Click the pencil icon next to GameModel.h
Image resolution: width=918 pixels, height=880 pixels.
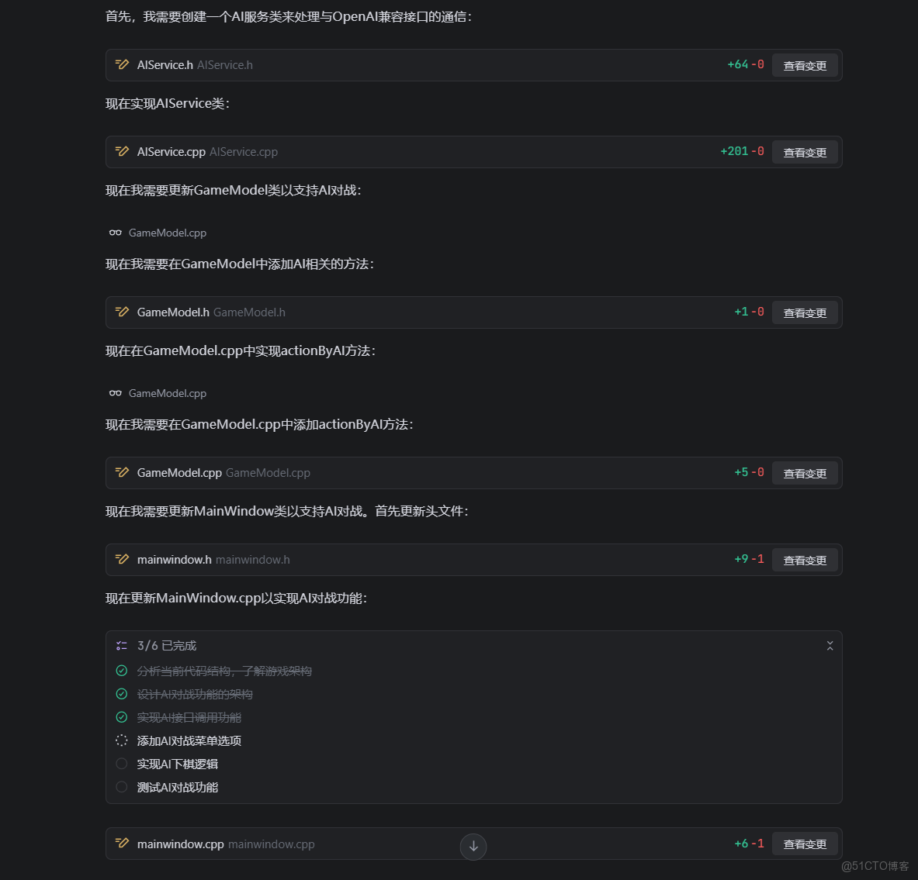(x=123, y=312)
